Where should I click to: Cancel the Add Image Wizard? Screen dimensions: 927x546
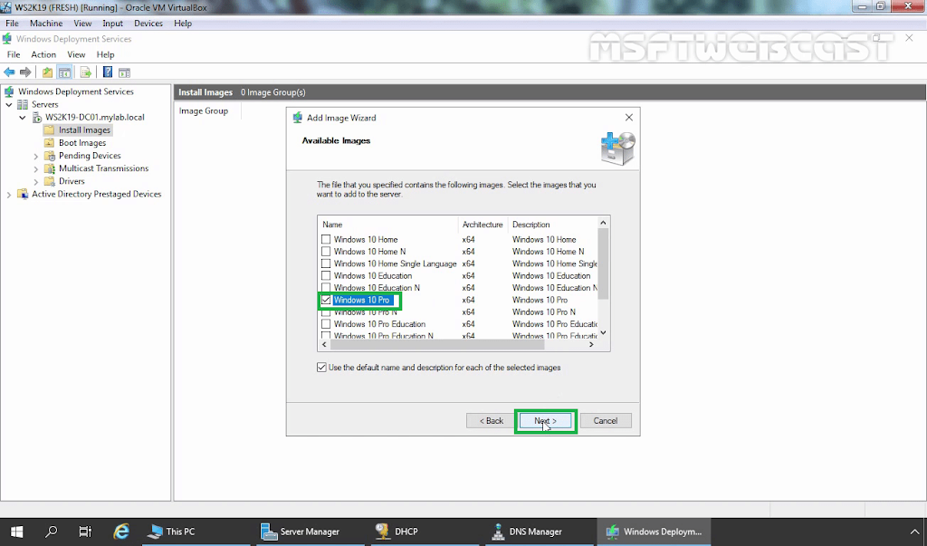point(606,420)
